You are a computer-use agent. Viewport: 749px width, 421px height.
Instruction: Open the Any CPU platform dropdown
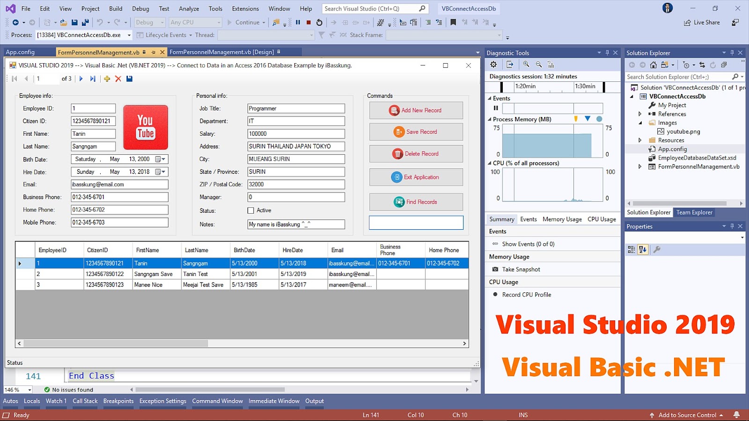pos(220,22)
